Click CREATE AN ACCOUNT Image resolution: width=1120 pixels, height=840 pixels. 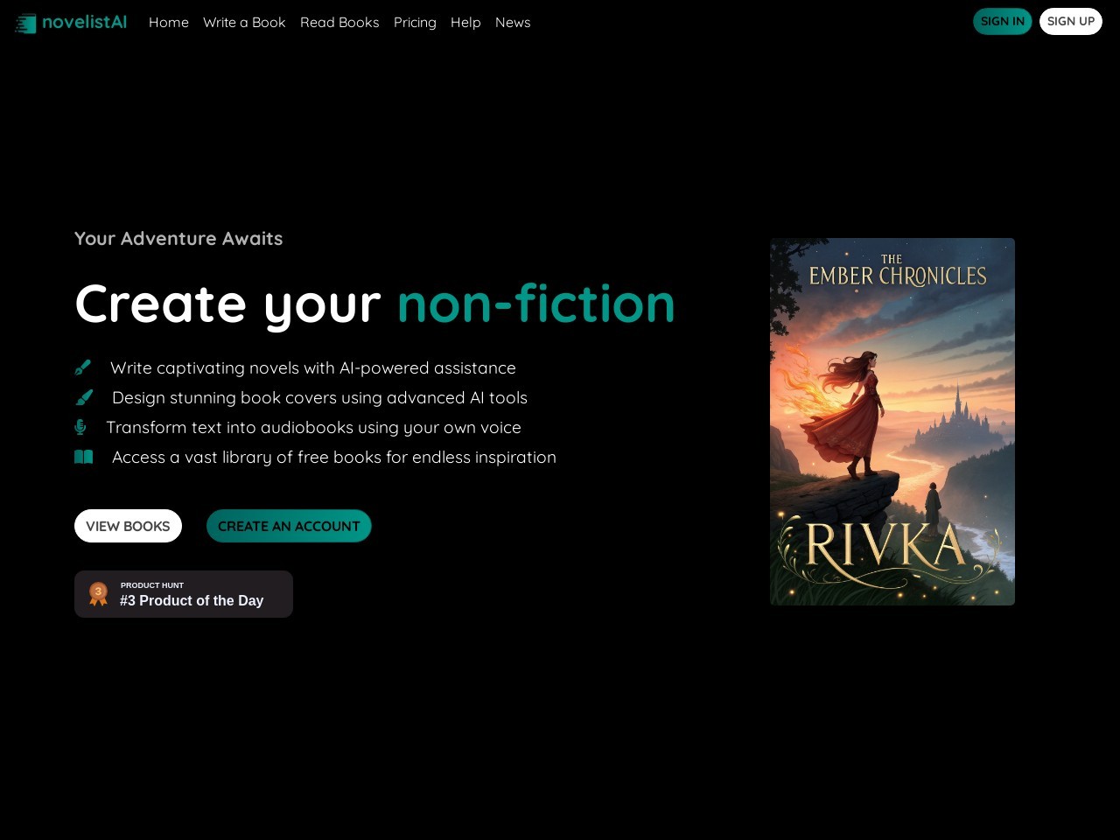point(289,526)
